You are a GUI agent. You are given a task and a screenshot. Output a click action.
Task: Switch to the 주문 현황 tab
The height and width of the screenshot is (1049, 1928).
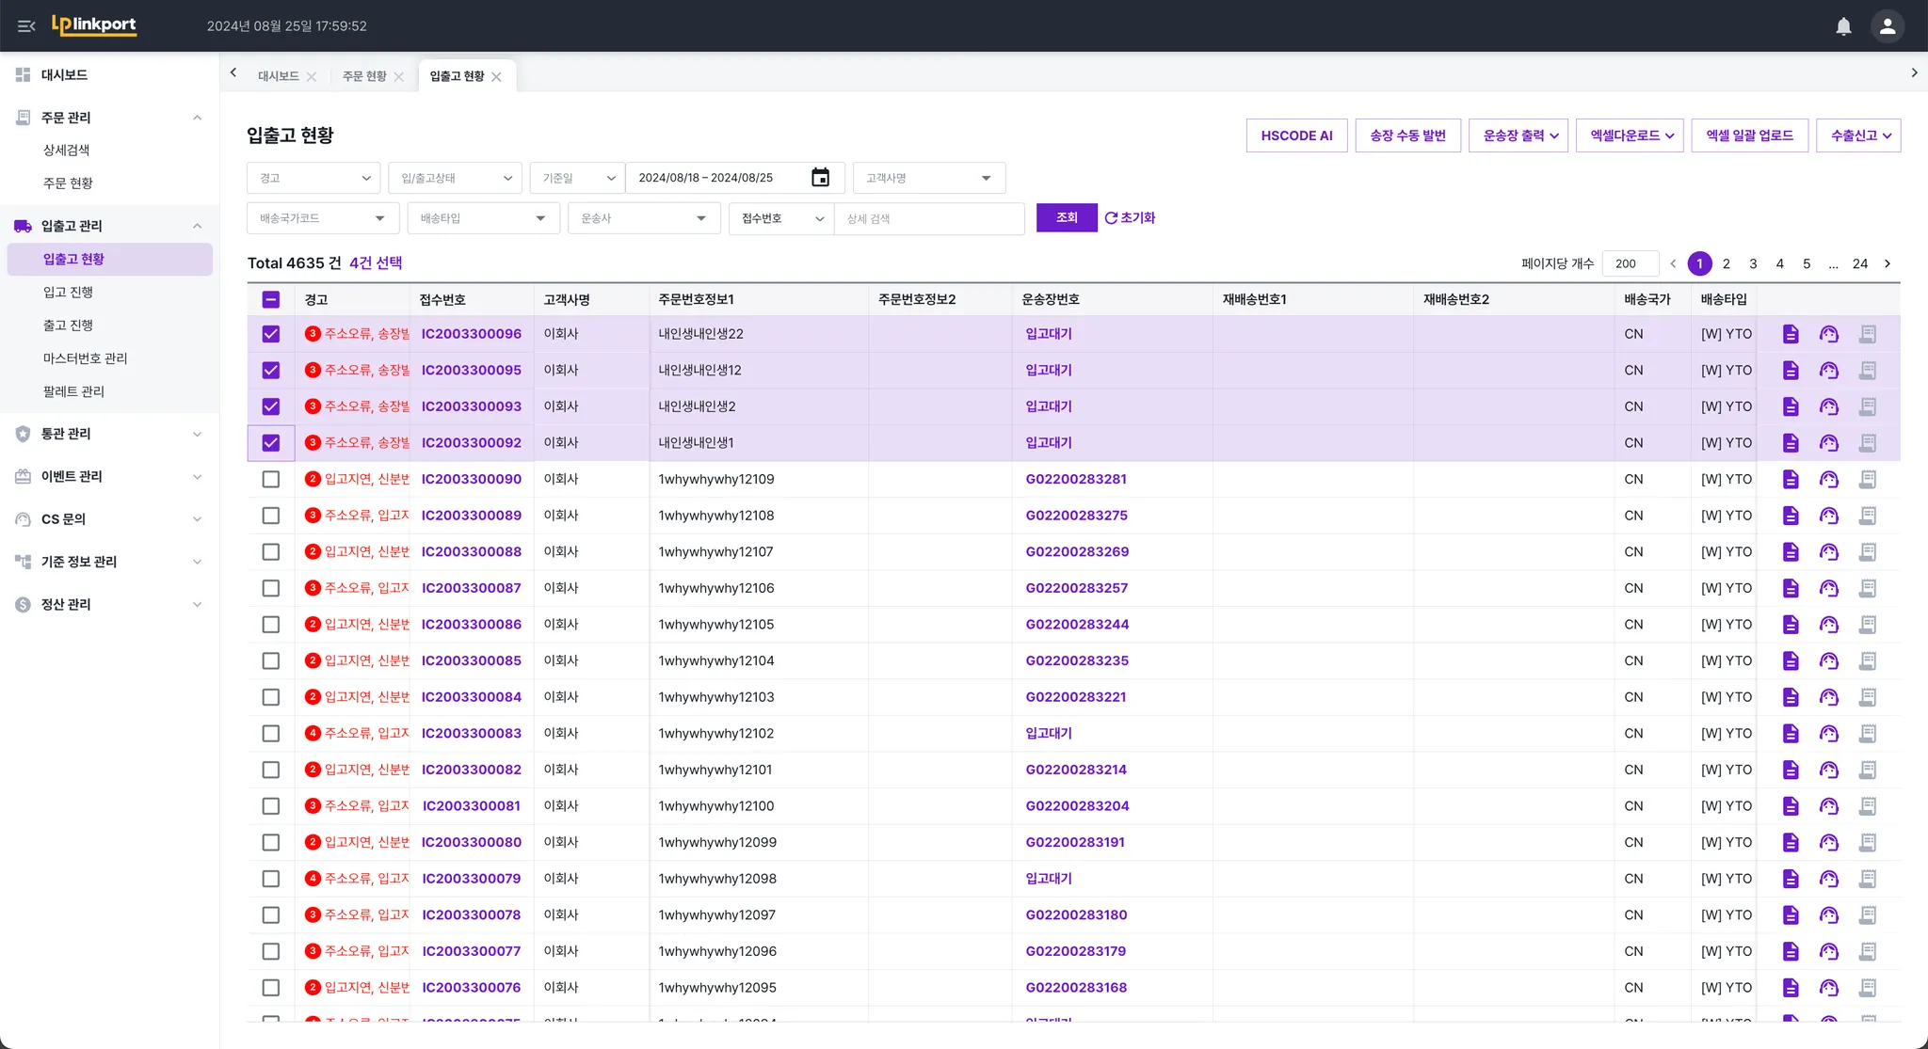(x=364, y=76)
